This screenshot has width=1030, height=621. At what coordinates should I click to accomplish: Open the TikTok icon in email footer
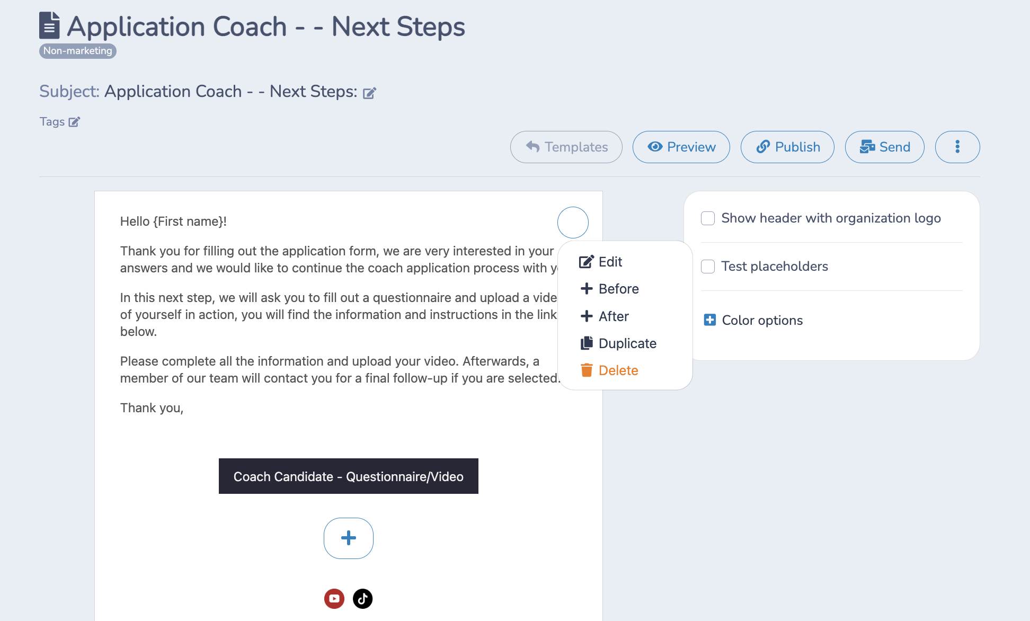point(362,598)
